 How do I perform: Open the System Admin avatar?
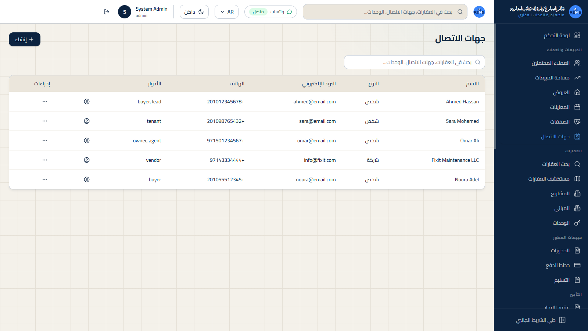[x=125, y=12]
